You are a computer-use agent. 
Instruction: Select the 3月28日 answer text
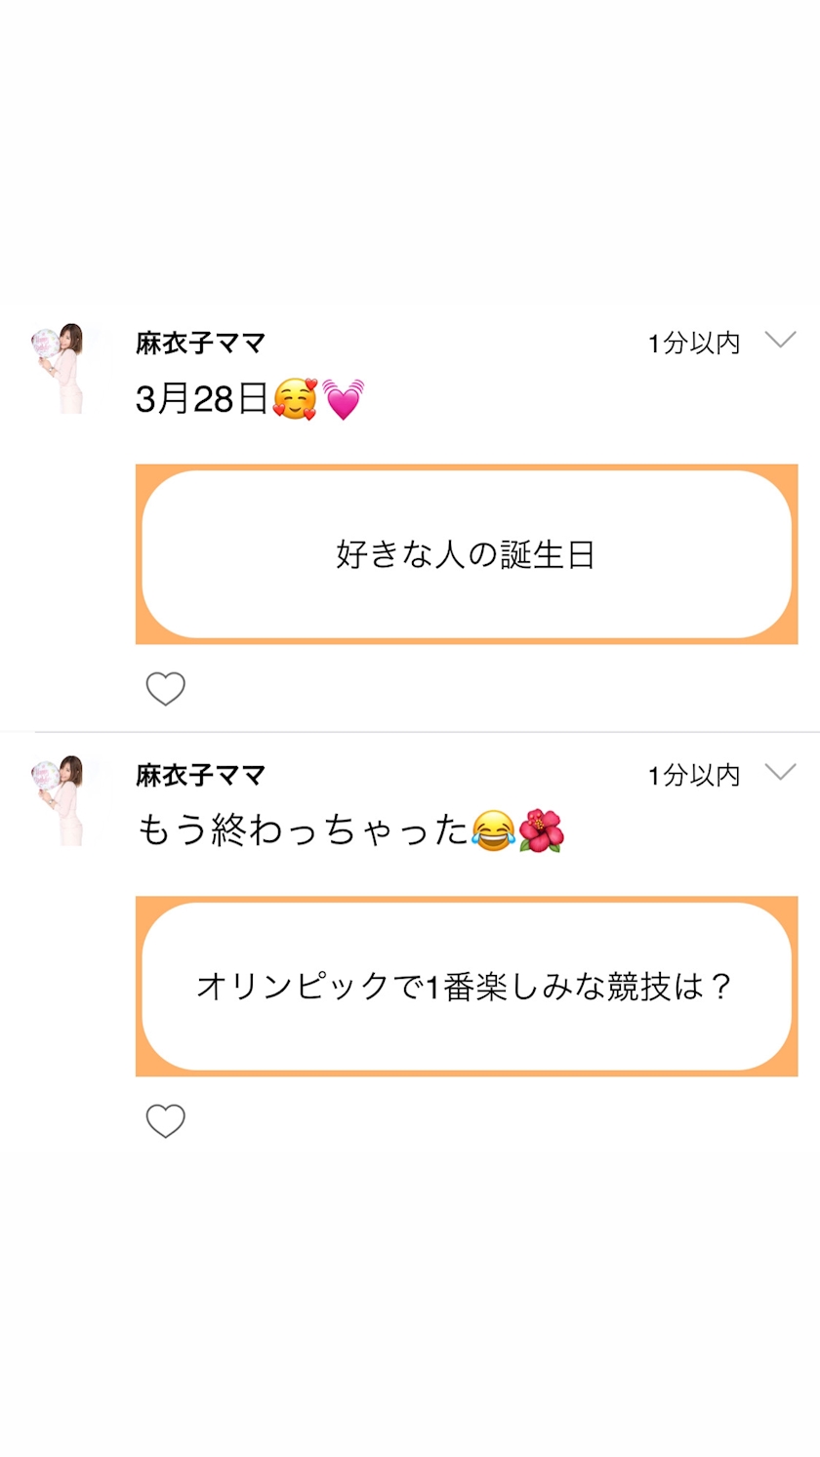(x=201, y=399)
